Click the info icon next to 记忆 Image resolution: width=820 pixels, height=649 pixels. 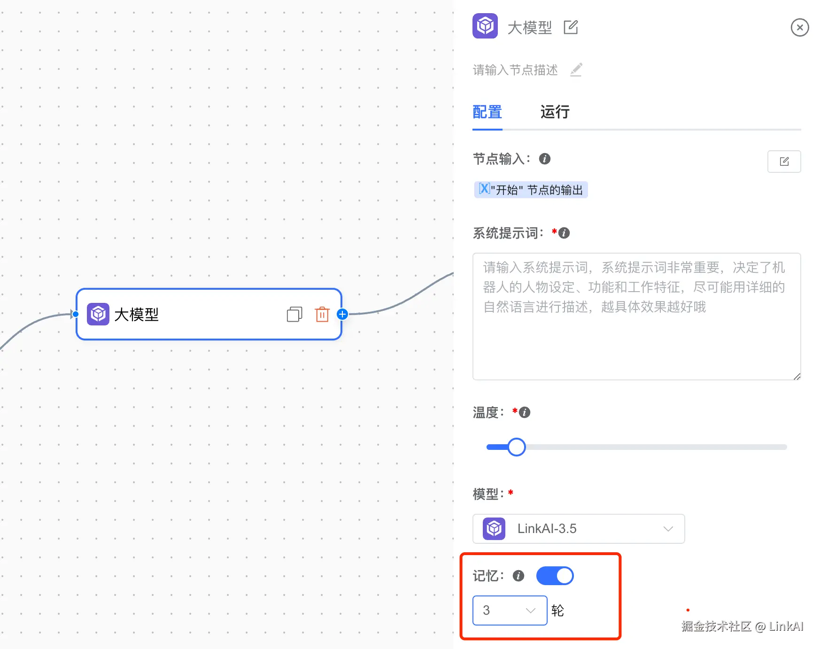tap(518, 576)
